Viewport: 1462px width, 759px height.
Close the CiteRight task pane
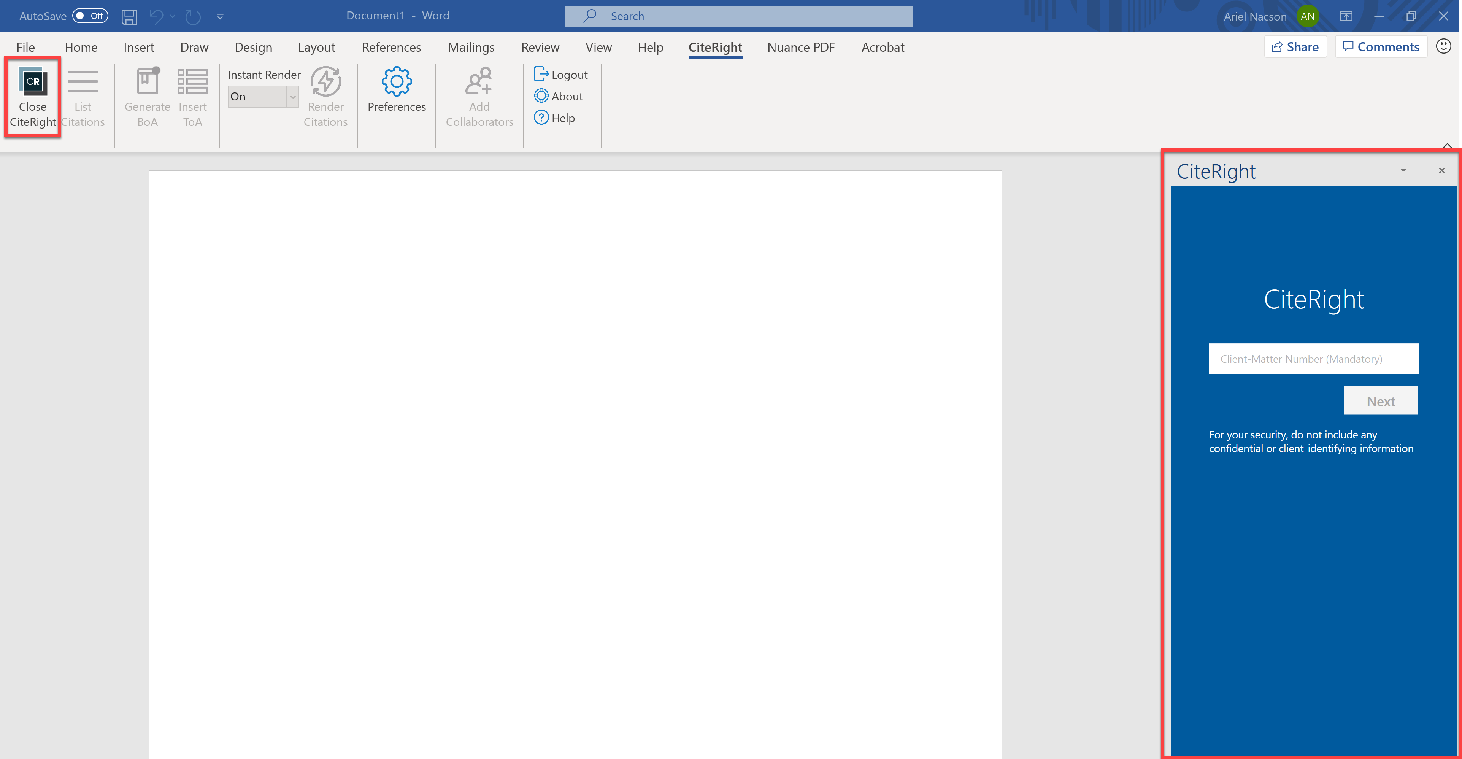(1441, 170)
